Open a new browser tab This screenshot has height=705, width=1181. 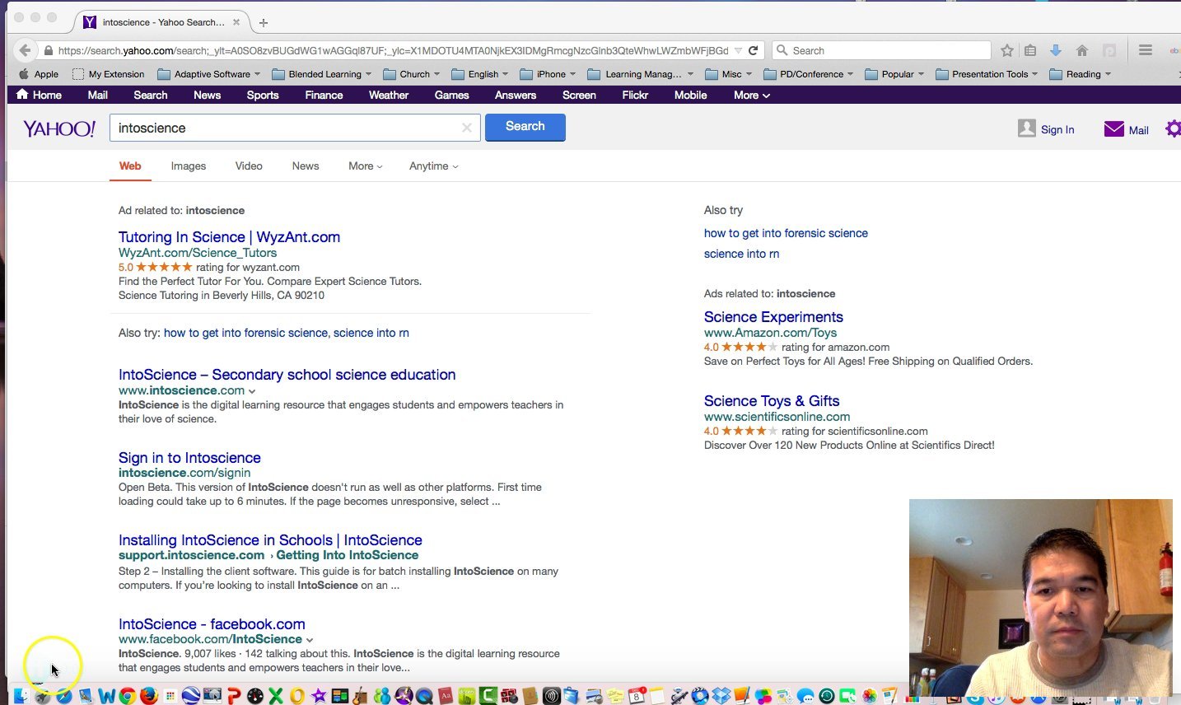point(264,22)
